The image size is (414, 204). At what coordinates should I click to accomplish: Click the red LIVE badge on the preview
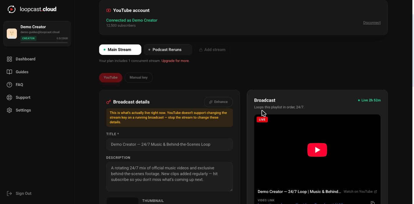pyautogui.click(x=262, y=119)
